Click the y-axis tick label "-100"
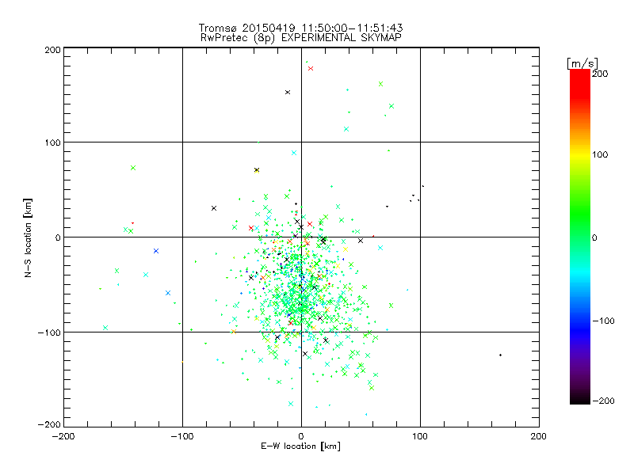 50,332
